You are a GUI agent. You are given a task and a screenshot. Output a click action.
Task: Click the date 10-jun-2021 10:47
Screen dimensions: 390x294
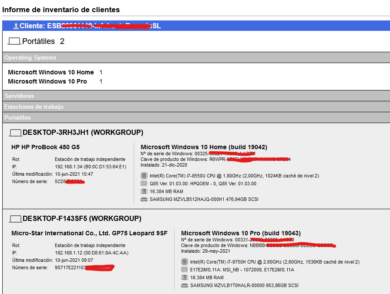[x=74, y=174]
